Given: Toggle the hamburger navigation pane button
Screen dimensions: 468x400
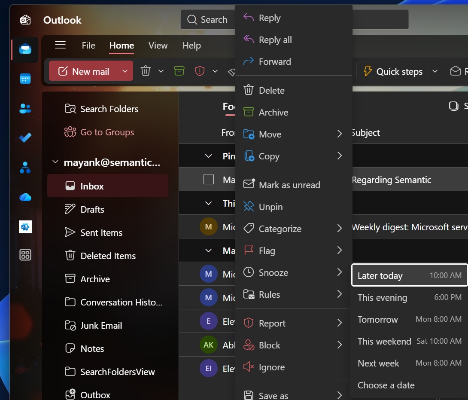Looking at the screenshot, I should 60,45.
